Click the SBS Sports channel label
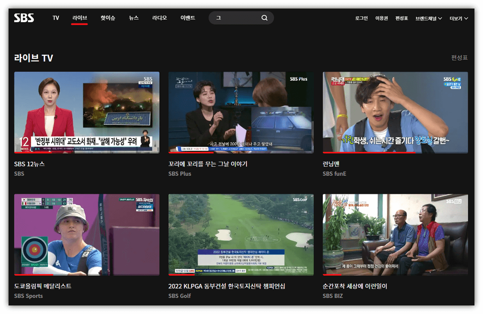 (28, 296)
